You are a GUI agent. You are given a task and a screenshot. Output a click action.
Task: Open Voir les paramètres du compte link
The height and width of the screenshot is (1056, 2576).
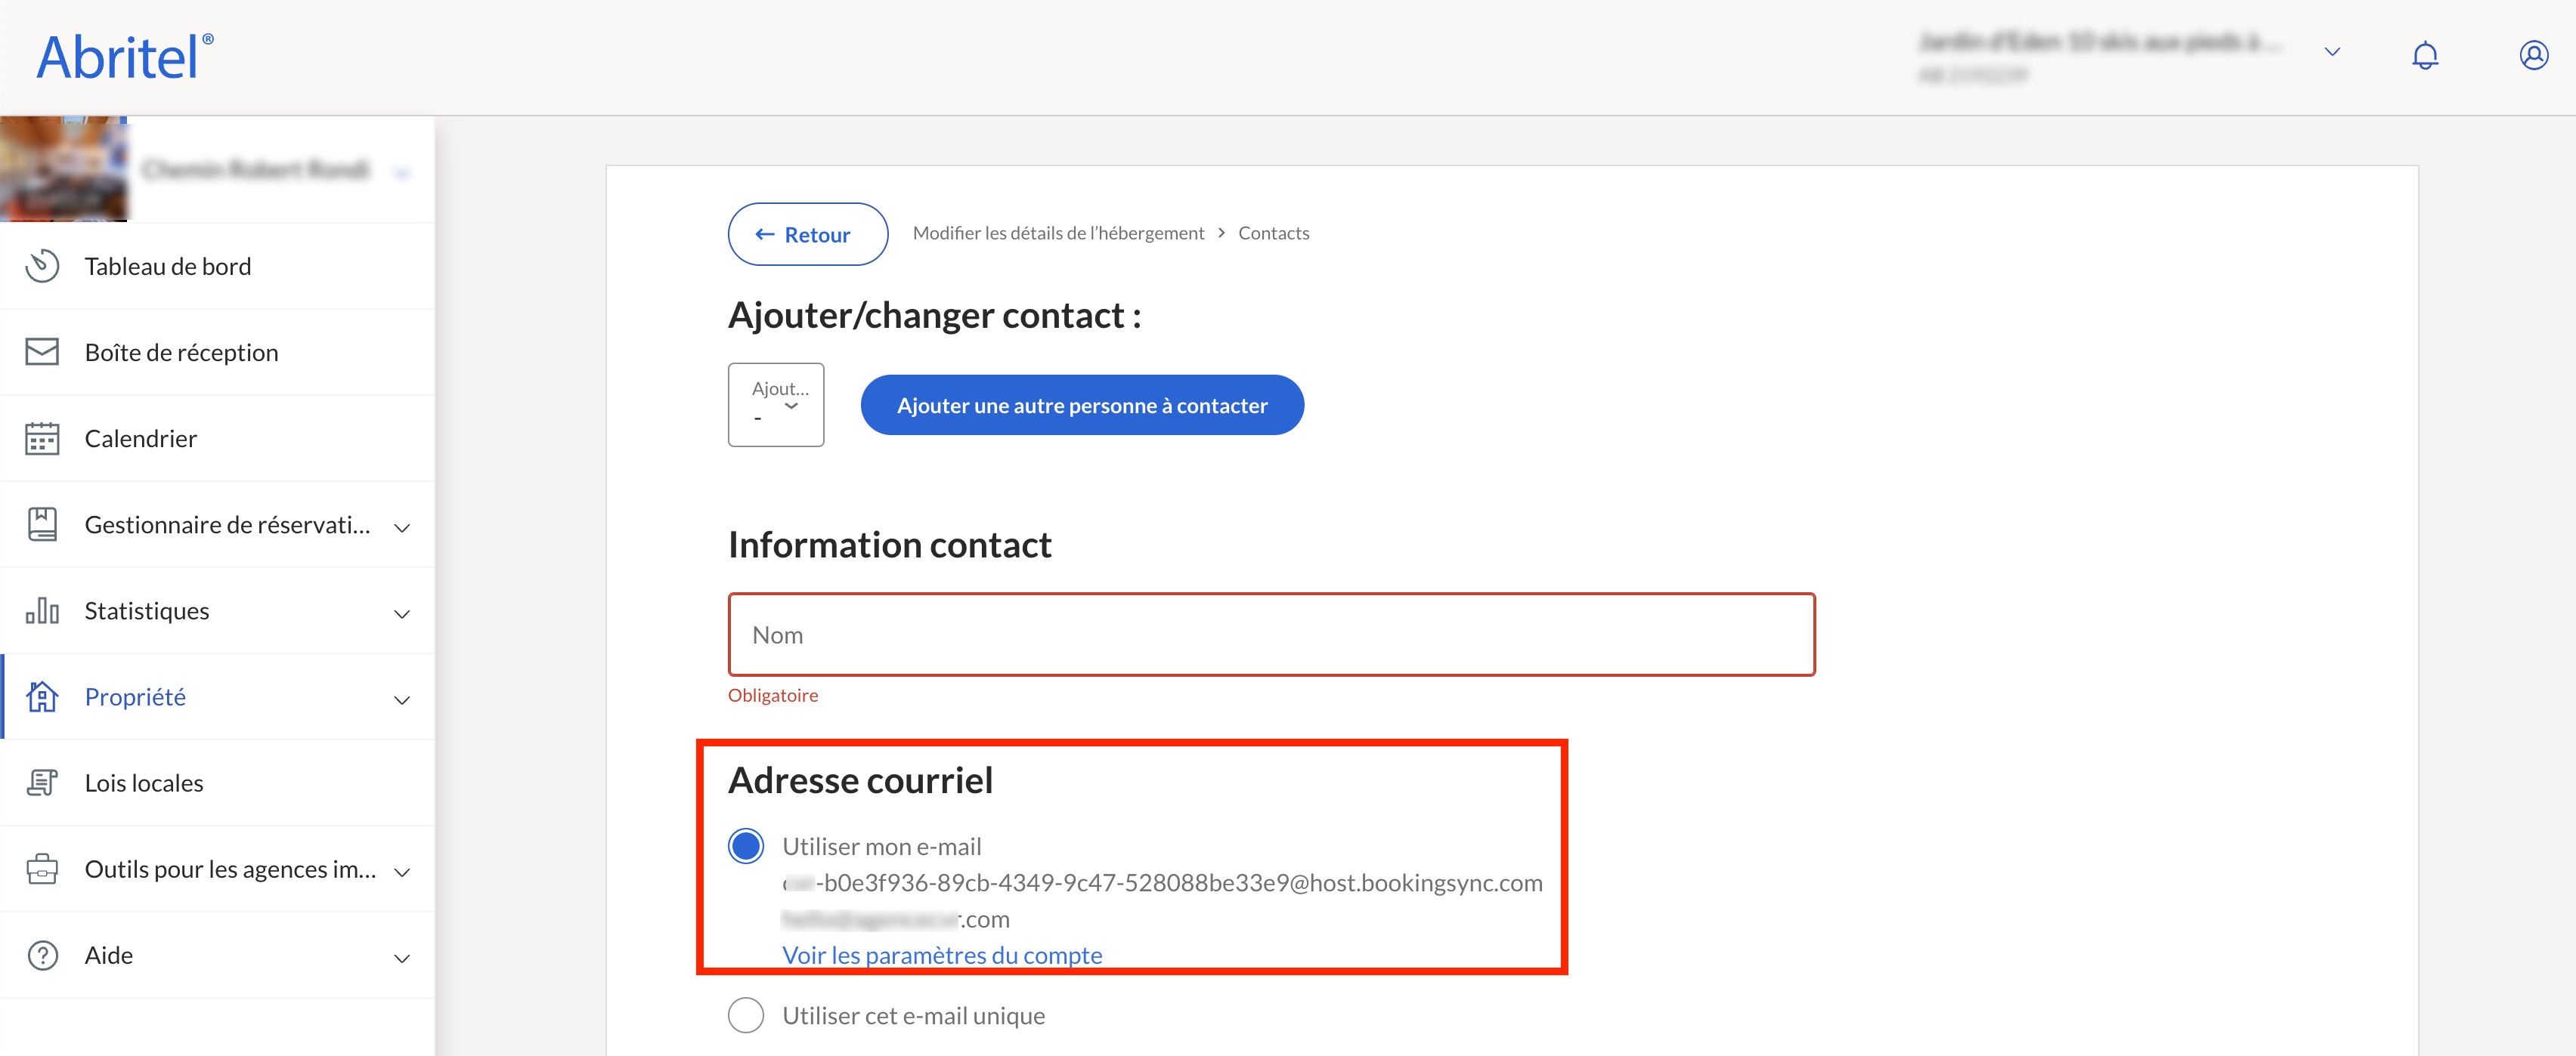[x=941, y=955]
